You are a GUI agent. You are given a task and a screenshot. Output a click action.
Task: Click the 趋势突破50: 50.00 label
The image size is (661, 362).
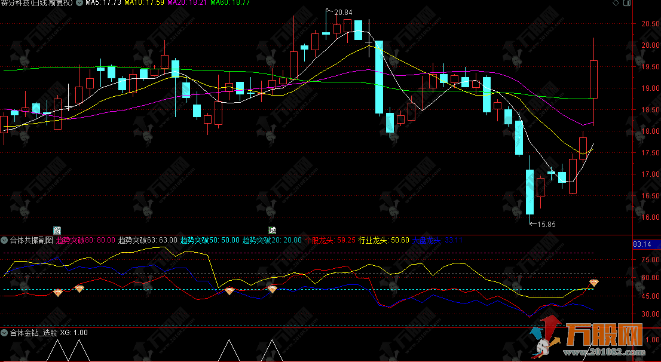click(x=210, y=240)
